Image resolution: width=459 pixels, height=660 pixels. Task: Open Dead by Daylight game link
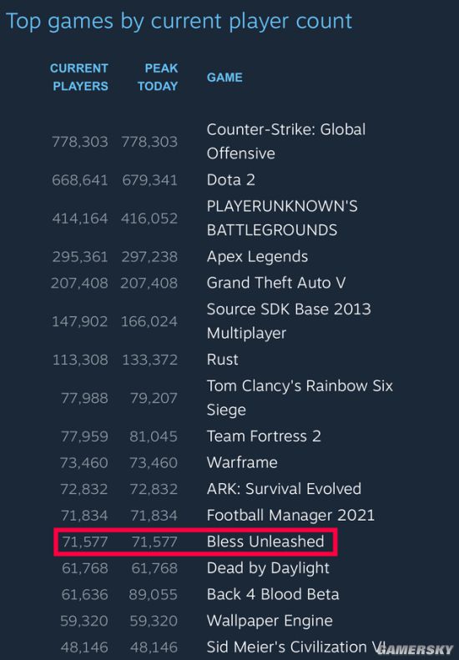click(x=268, y=568)
